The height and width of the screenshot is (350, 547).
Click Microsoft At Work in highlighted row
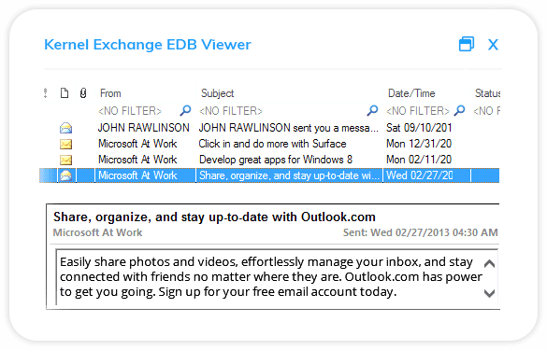click(137, 175)
